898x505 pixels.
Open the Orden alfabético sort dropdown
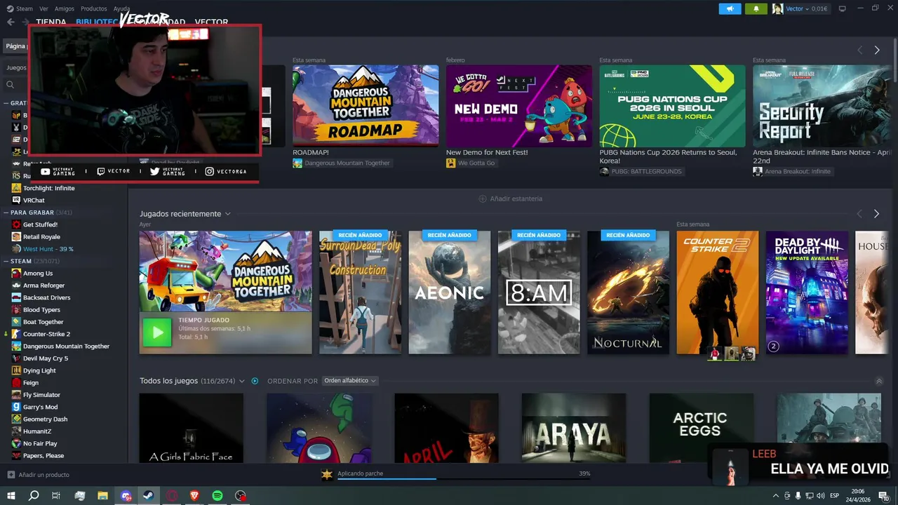(x=350, y=381)
